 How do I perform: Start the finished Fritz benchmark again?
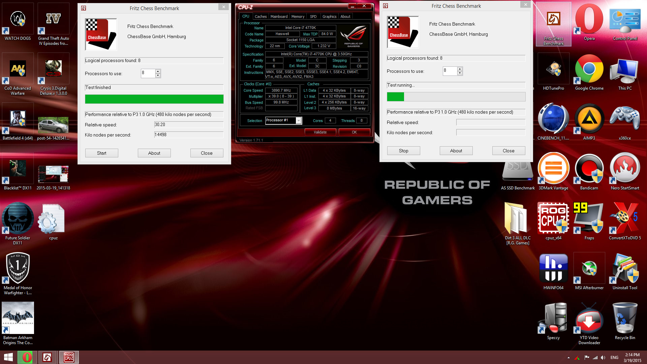point(101,153)
